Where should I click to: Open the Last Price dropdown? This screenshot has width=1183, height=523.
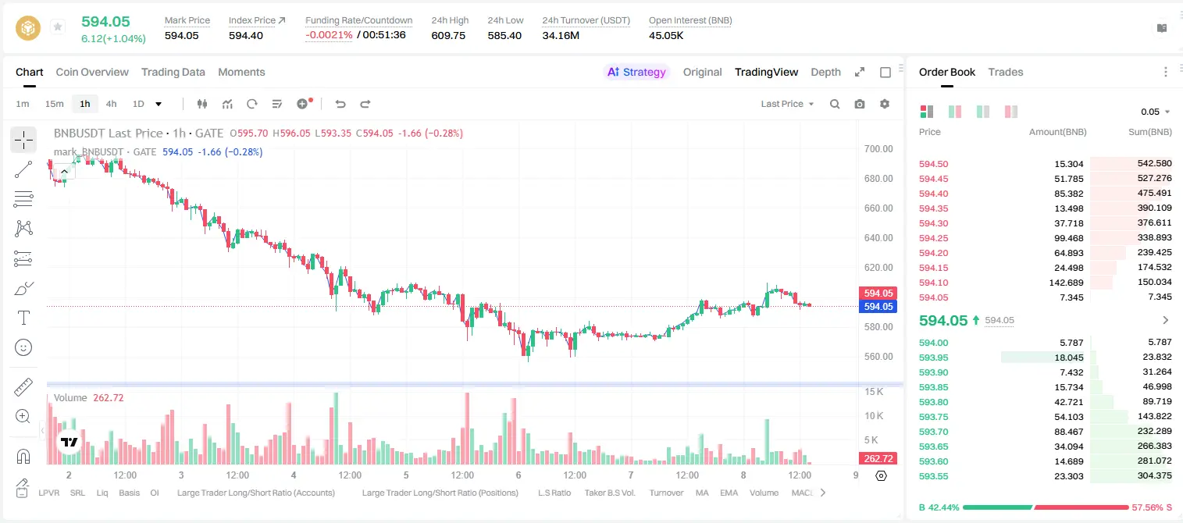(x=787, y=104)
